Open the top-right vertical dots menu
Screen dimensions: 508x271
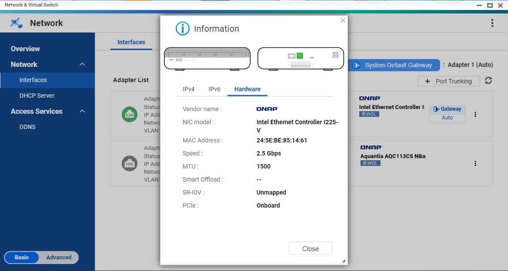coord(492,23)
